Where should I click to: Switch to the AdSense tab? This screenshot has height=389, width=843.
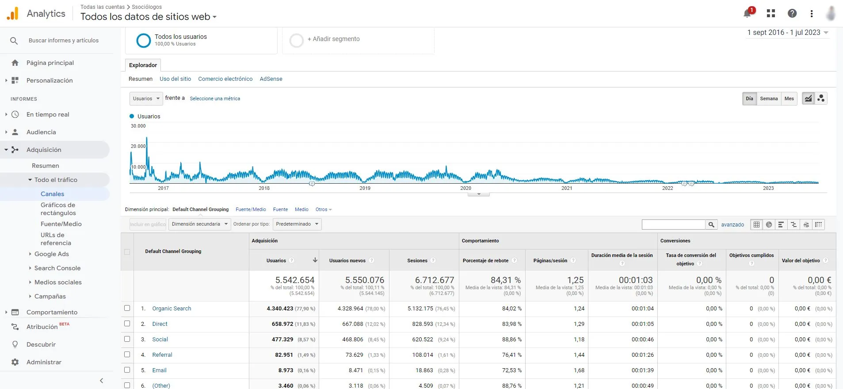(x=271, y=79)
